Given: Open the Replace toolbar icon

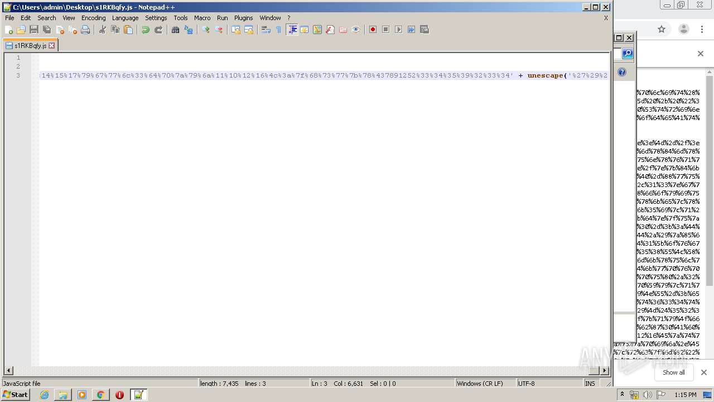Looking at the screenshot, I should 189,30.
